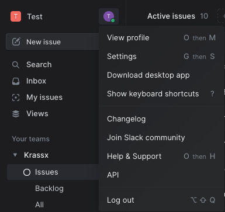The image size is (225, 212).
Task: Select Show keyboard shortcuts
Action: 161,94
